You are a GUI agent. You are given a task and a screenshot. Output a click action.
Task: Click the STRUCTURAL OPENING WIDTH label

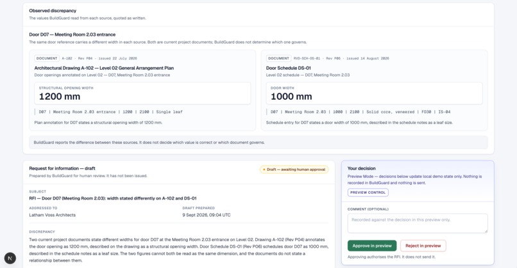click(x=66, y=88)
